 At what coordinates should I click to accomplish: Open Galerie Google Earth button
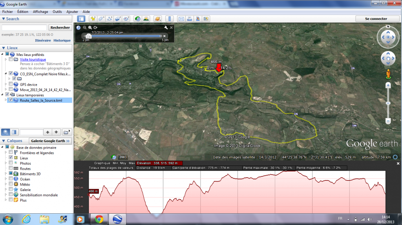click(x=50, y=141)
